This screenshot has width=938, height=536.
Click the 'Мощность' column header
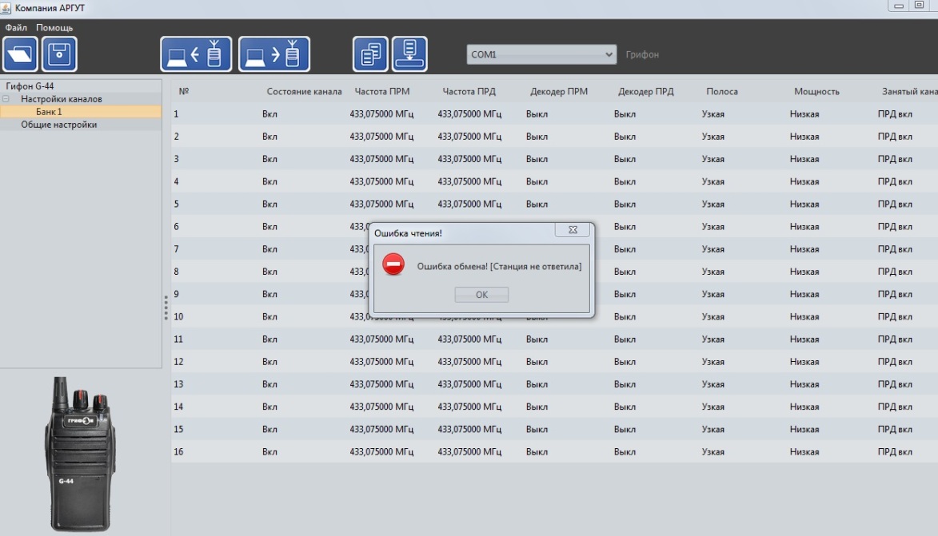pos(816,92)
